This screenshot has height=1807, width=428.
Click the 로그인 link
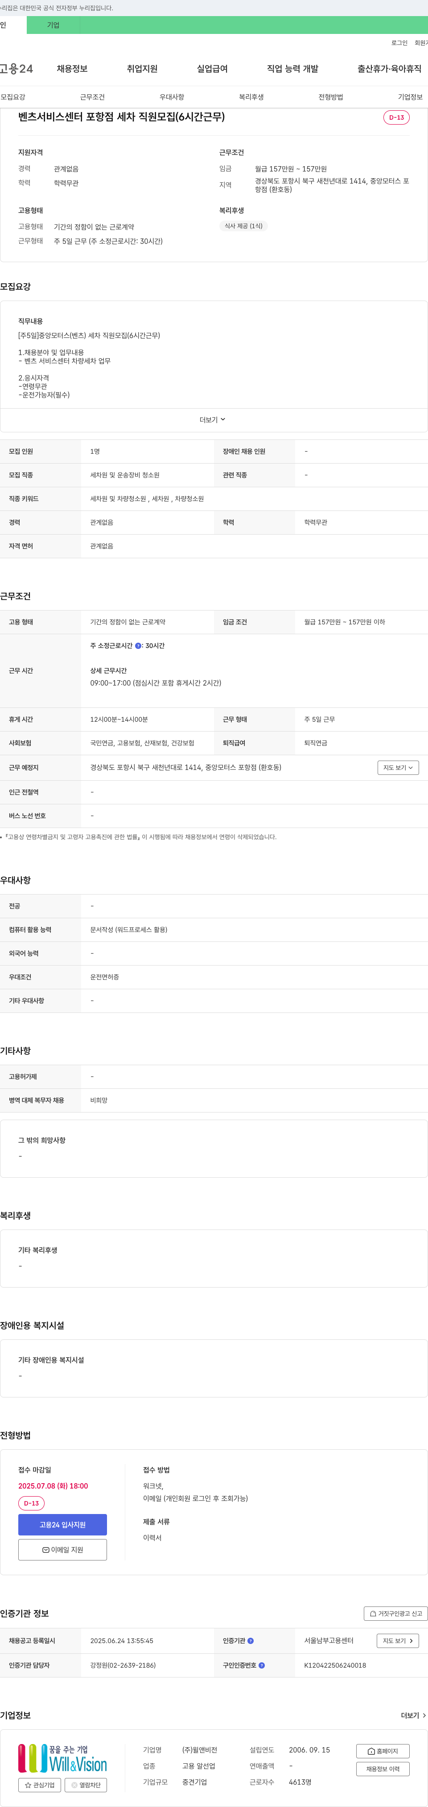tap(399, 43)
